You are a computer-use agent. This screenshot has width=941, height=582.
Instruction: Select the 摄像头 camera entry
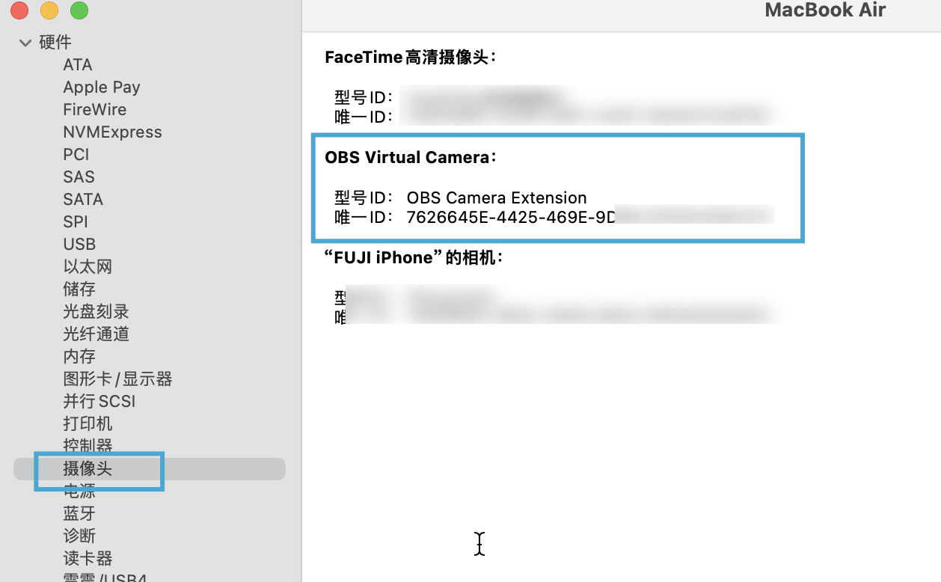tap(88, 469)
